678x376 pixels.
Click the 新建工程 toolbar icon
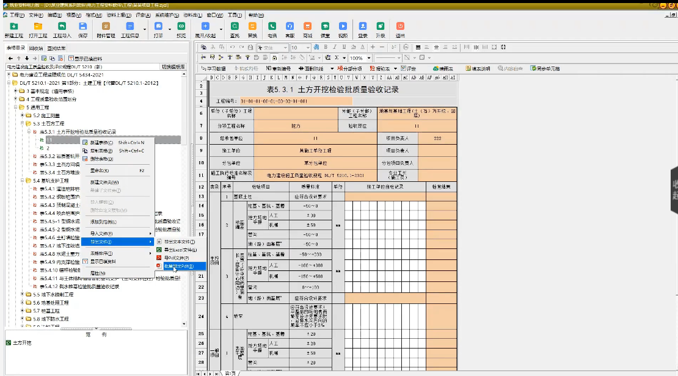pyautogui.click(x=13, y=30)
